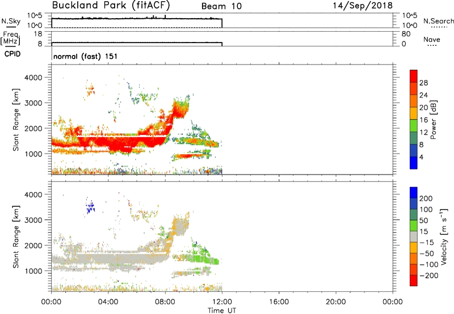The width and height of the screenshot is (454, 314).
Task: Click the date '14/Sep/2018'
Action: (363, 5)
